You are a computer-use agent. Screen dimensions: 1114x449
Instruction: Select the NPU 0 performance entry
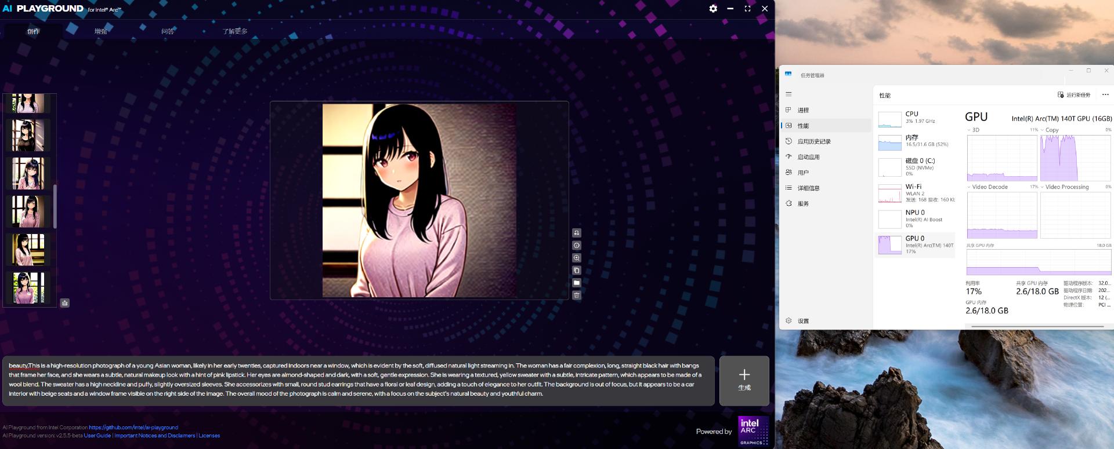[x=915, y=219]
